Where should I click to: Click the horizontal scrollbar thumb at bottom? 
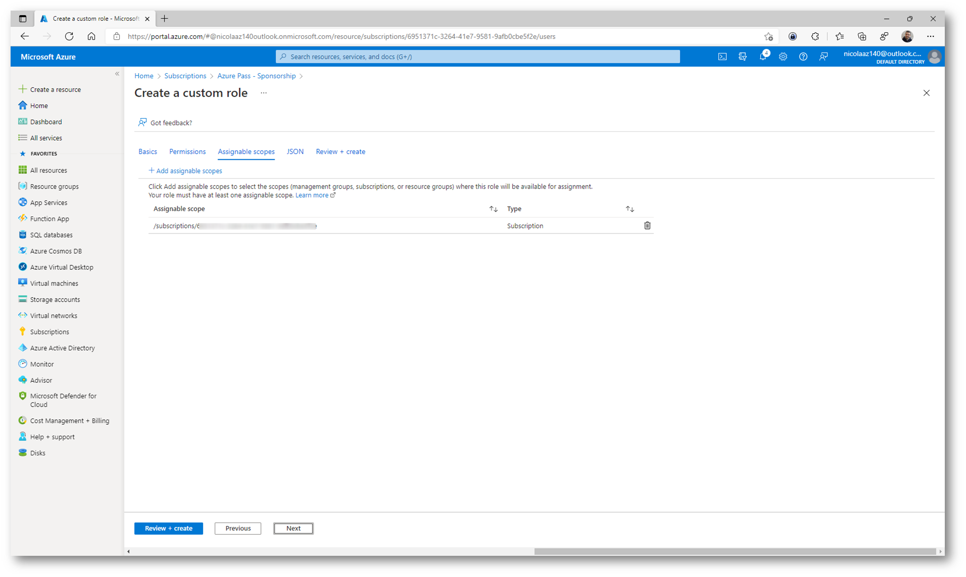click(x=735, y=551)
